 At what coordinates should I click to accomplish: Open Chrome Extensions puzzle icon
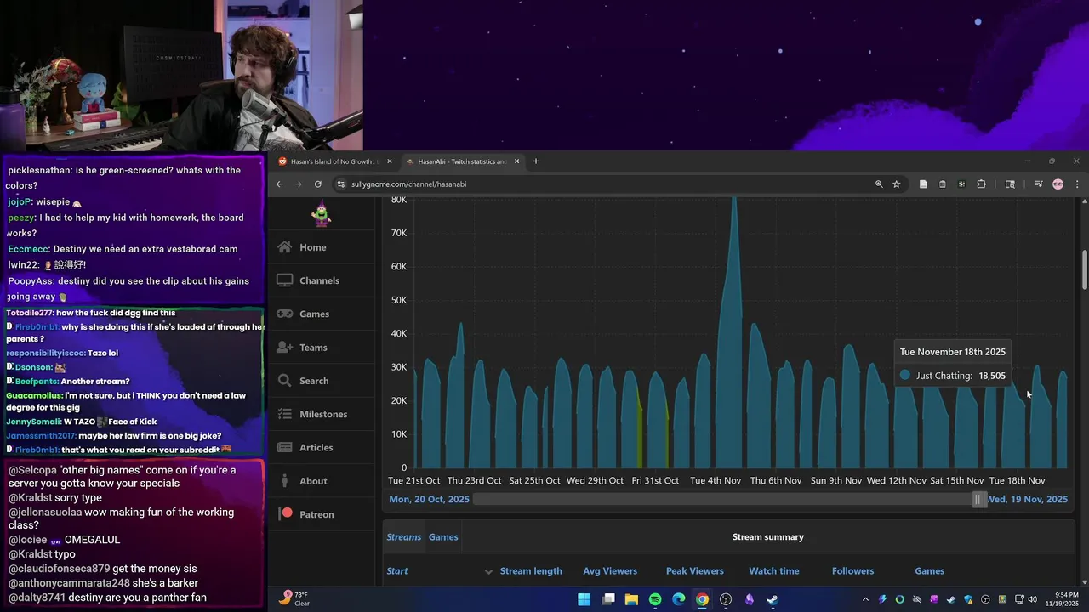[x=981, y=184]
